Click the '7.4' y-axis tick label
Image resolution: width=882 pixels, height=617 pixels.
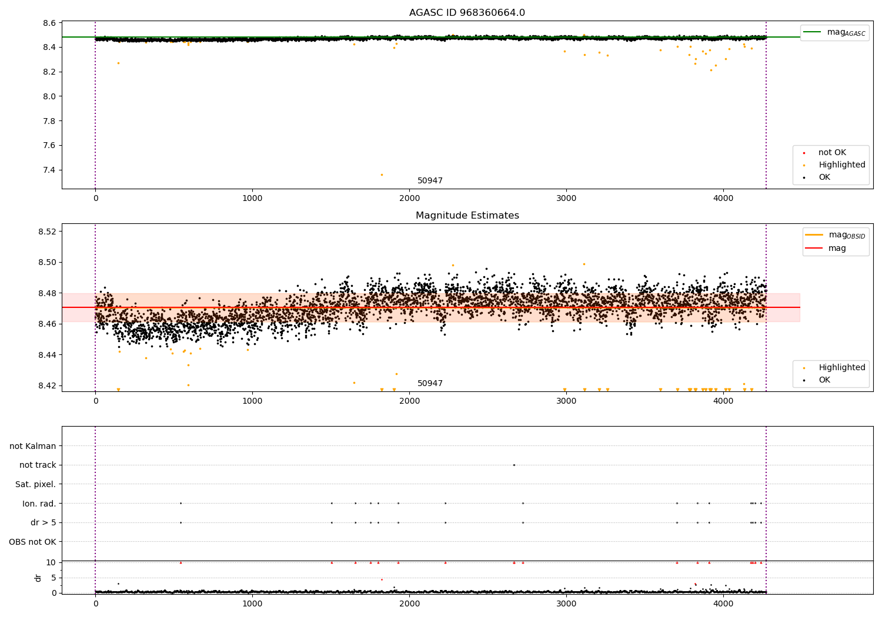(x=49, y=170)
